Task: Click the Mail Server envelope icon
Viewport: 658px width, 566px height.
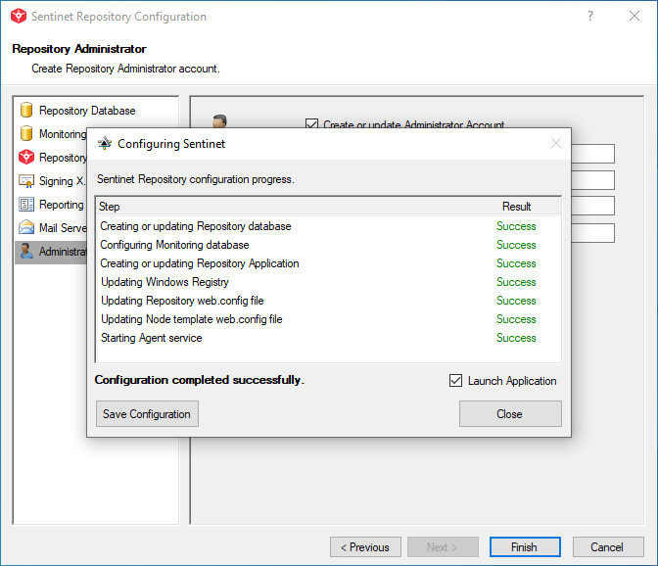Action: [26, 227]
